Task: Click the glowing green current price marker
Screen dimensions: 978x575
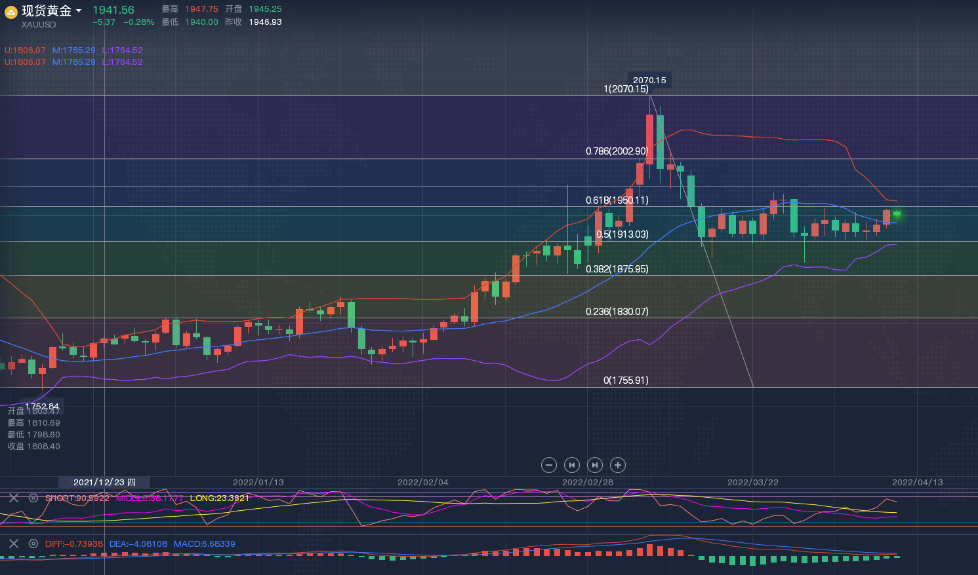Action: [897, 214]
